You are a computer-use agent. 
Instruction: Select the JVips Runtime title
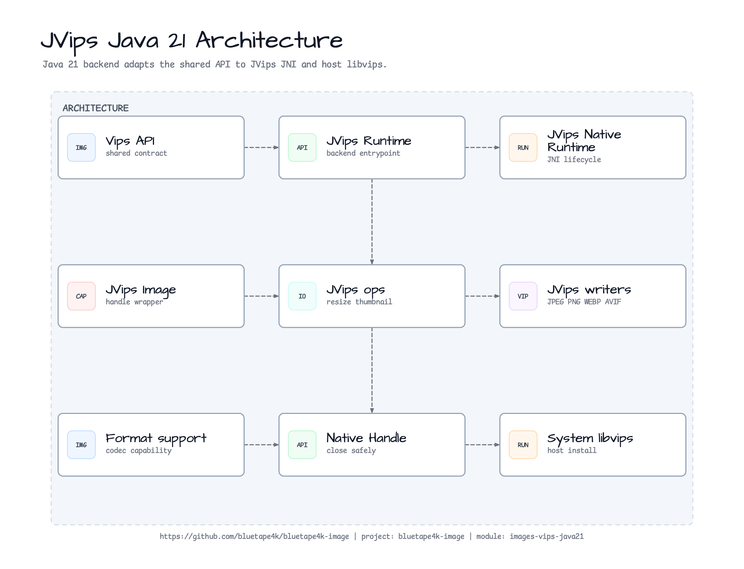pyautogui.click(x=369, y=141)
